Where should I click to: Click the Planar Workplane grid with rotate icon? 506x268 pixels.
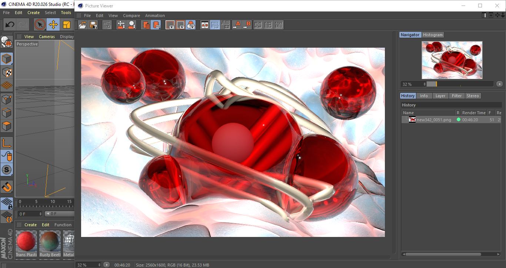pos(7,217)
